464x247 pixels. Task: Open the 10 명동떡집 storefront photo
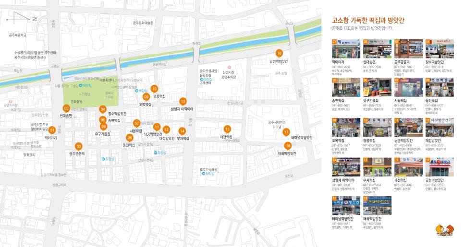click(x=377, y=128)
